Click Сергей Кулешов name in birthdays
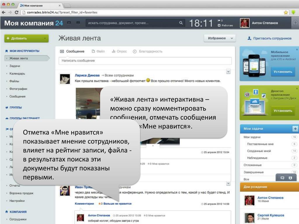 (x=271, y=215)
